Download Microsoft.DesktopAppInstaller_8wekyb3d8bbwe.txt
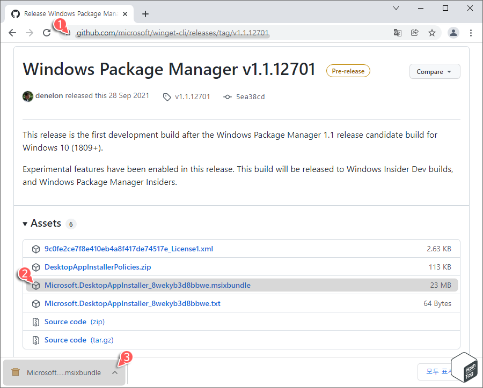Viewport: 483px width, 388px height. (x=133, y=303)
